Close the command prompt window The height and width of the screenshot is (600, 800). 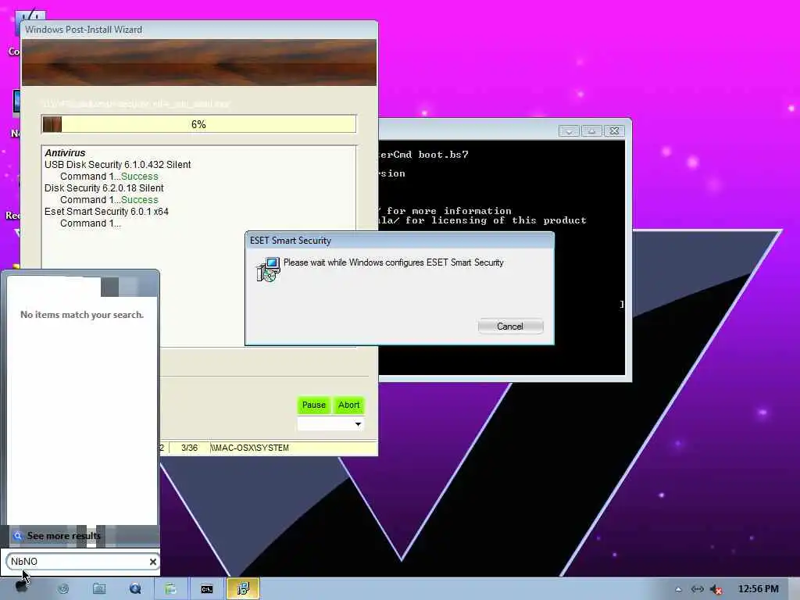pos(615,131)
